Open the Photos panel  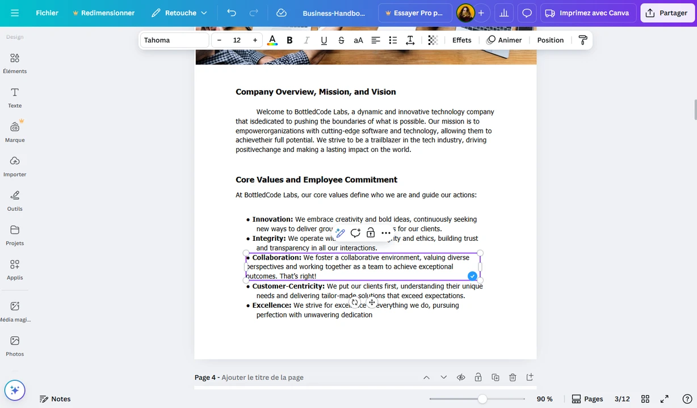click(x=15, y=346)
